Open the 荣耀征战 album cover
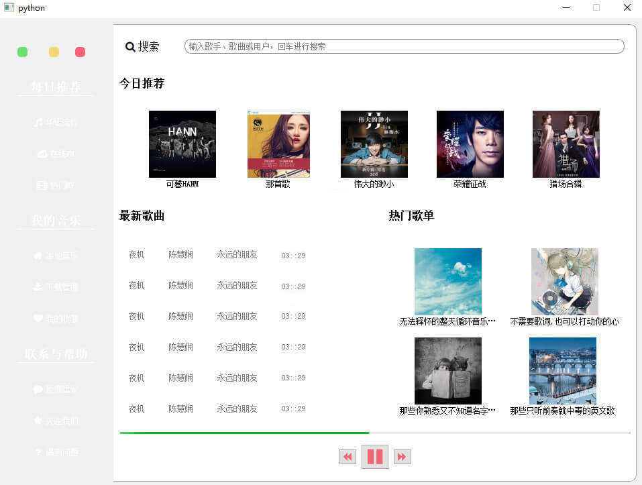Image resolution: width=642 pixels, height=485 pixels. point(470,144)
